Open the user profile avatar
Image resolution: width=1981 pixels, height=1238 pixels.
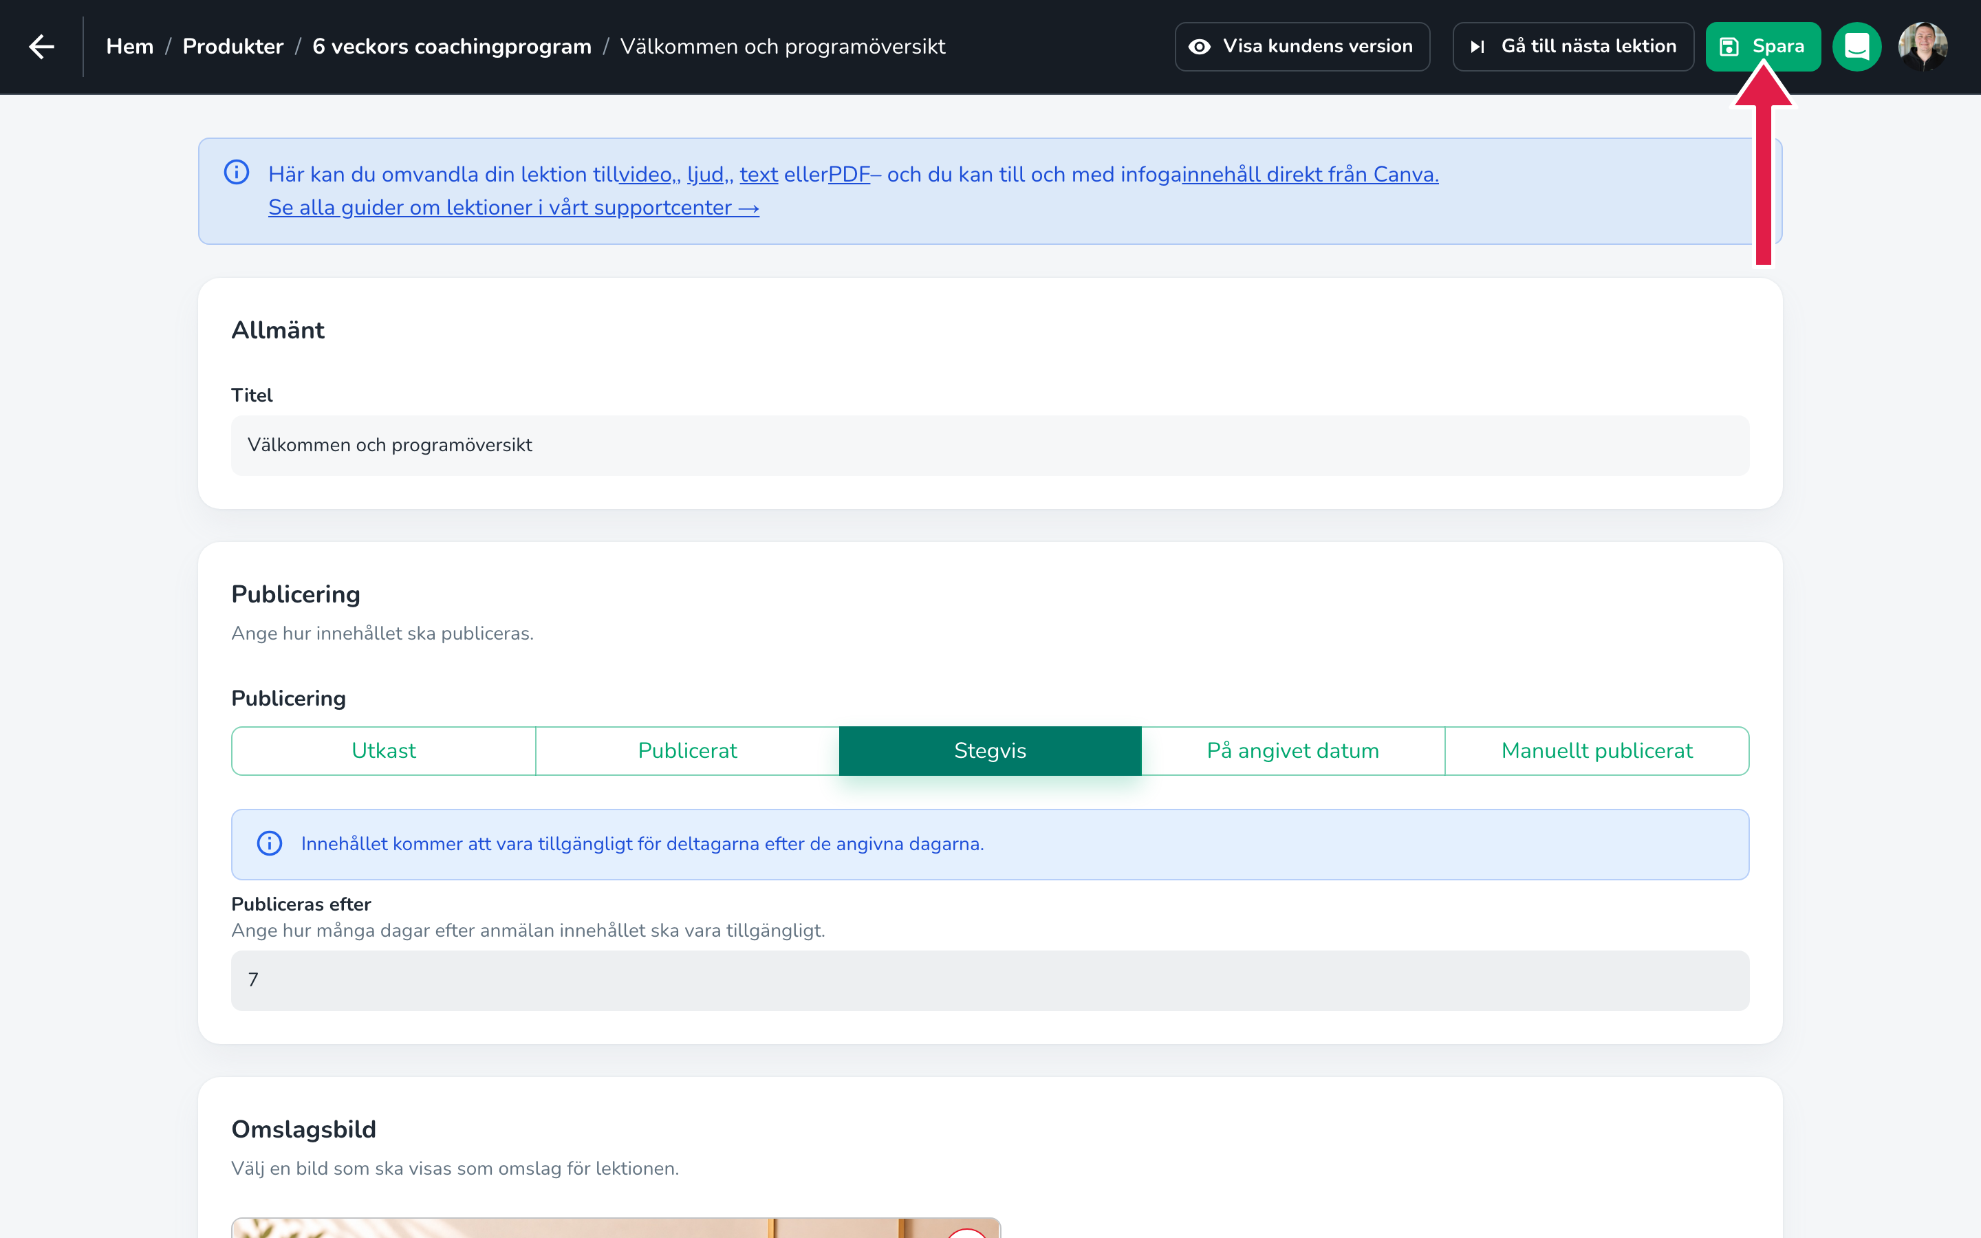1922,47
